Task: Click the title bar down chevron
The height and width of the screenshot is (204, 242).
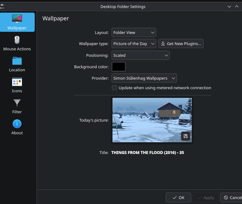Action: point(229,6)
